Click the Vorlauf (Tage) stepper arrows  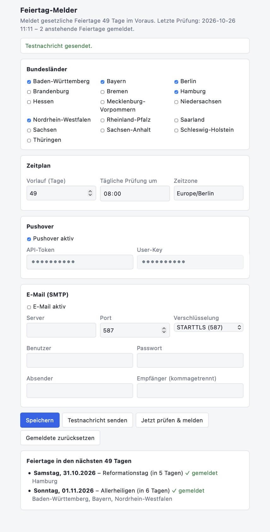pyautogui.click(x=90, y=193)
